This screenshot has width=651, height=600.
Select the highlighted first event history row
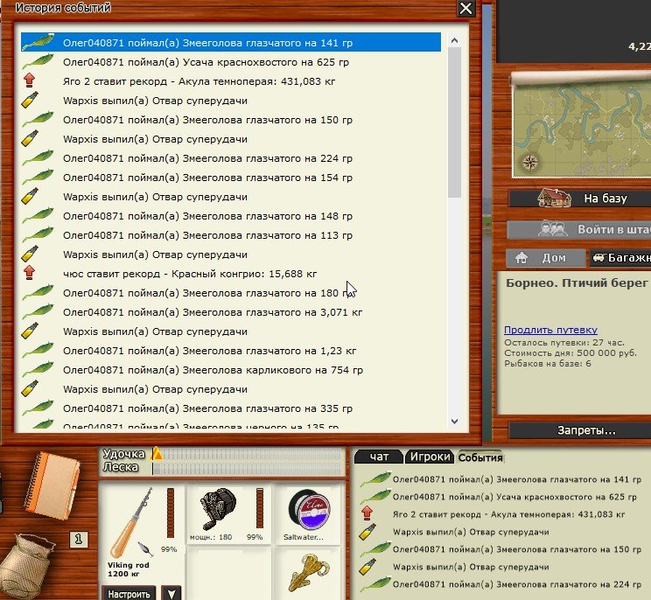click(232, 42)
